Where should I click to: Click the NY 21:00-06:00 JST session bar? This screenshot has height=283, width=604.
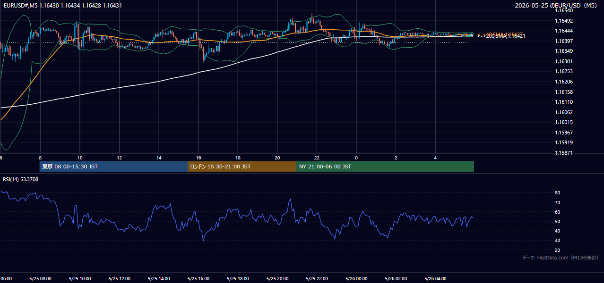click(x=385, y=166)
